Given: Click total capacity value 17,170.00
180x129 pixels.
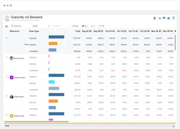Looking at the screenshot, I should 77,38.
